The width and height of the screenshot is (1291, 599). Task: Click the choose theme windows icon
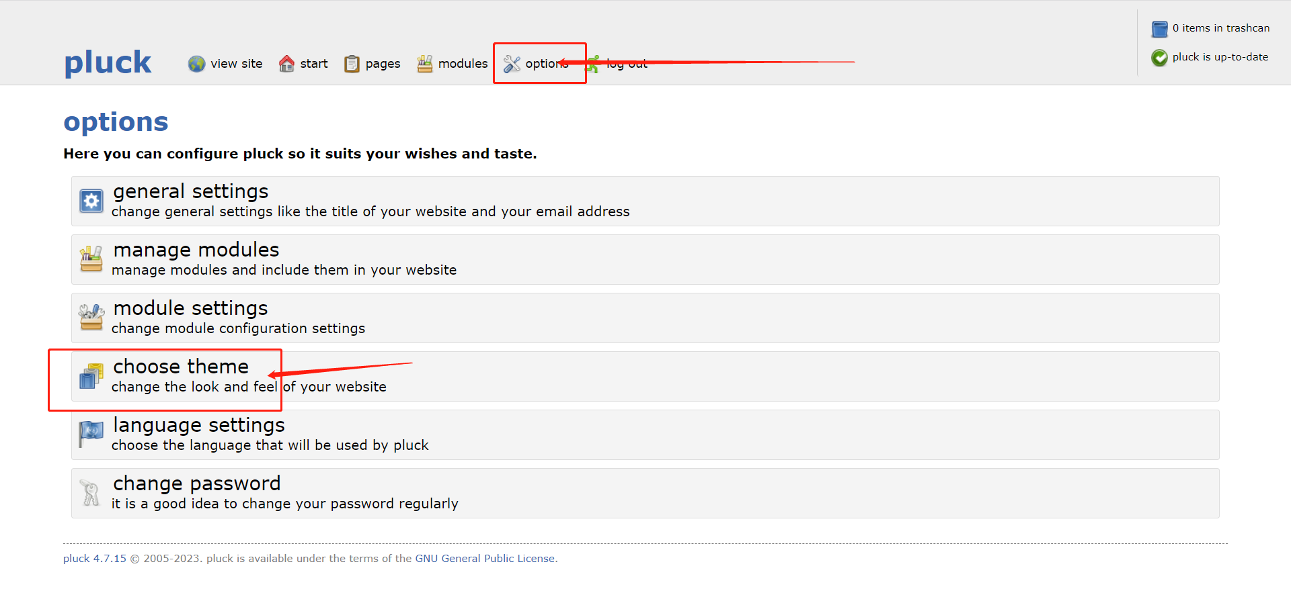click(x=91, y=376)
